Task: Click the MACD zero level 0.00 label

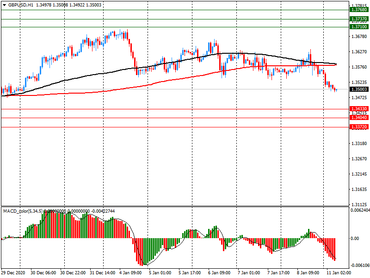Action: (x=355, y=239)
